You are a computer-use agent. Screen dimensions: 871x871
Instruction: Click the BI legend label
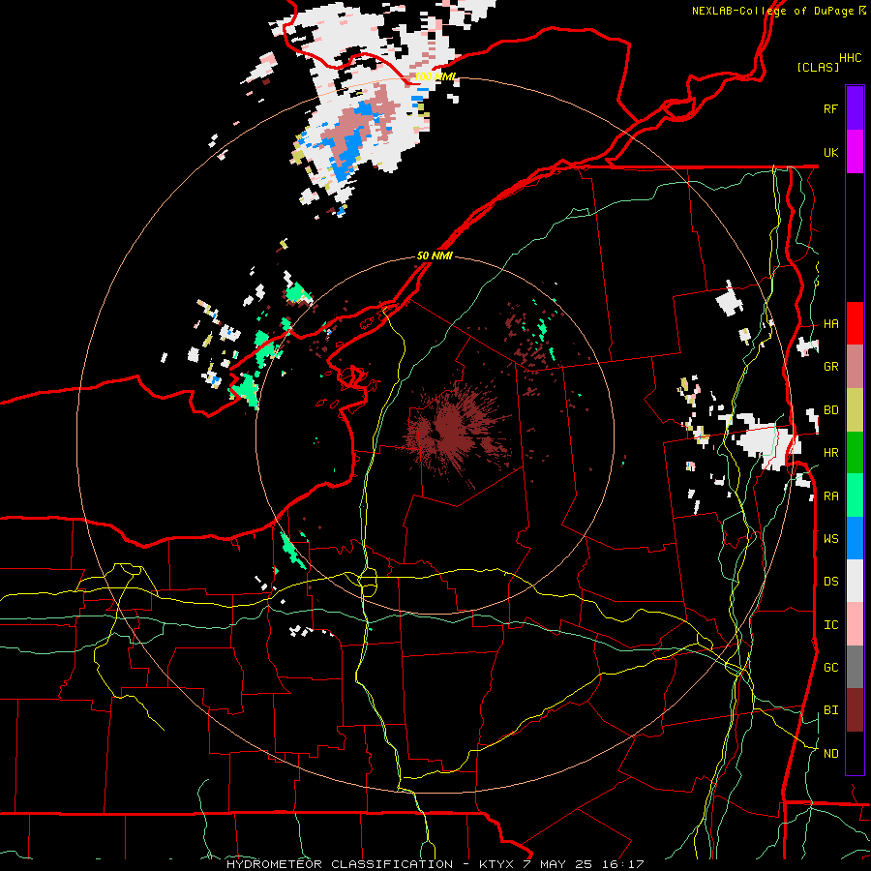point(830,710)
